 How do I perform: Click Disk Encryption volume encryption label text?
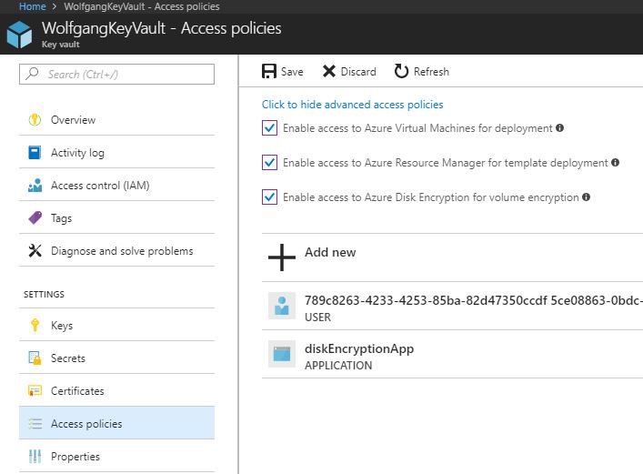(430, 197)
